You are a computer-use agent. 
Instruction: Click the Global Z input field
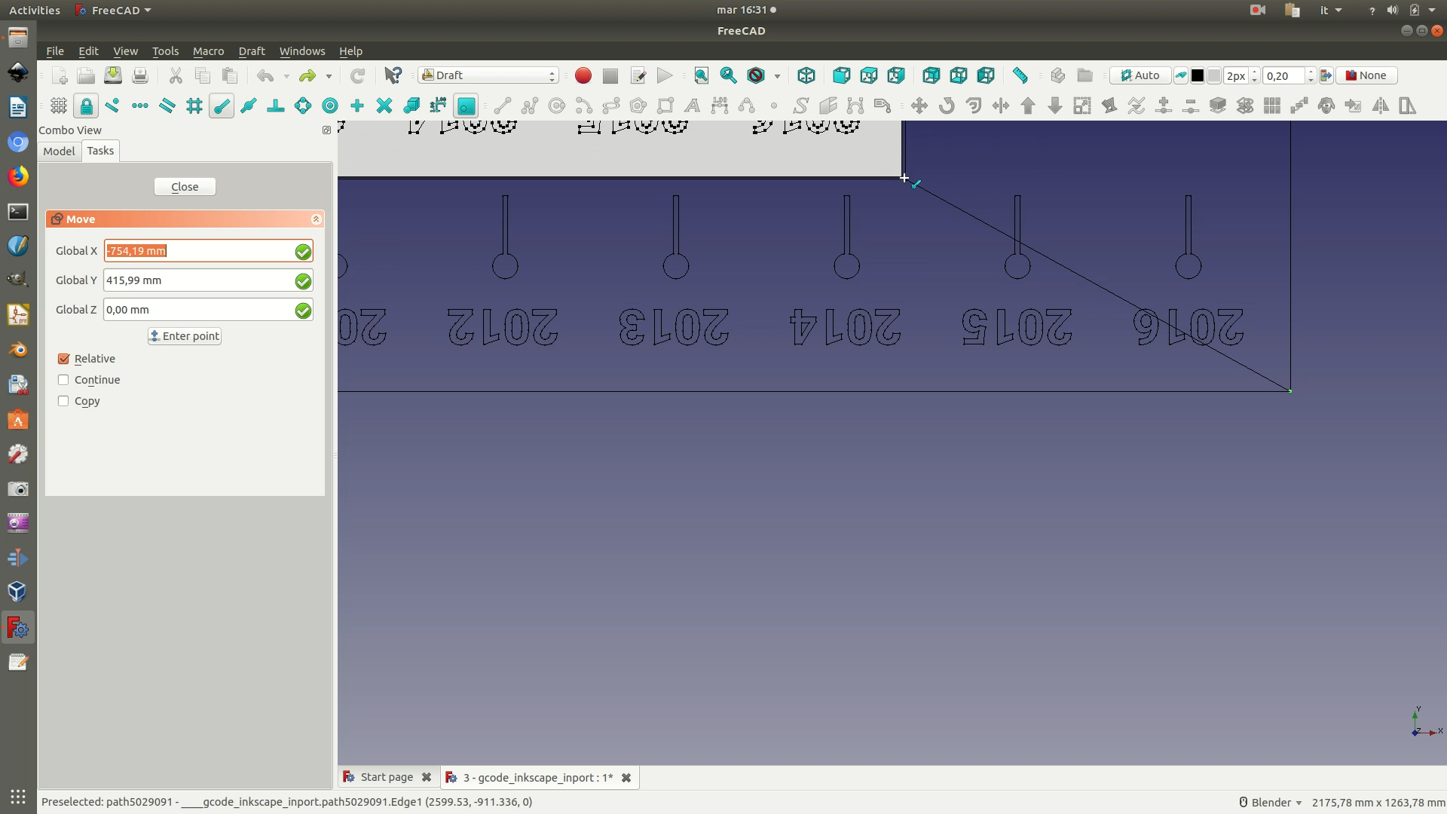click(208, 310)
